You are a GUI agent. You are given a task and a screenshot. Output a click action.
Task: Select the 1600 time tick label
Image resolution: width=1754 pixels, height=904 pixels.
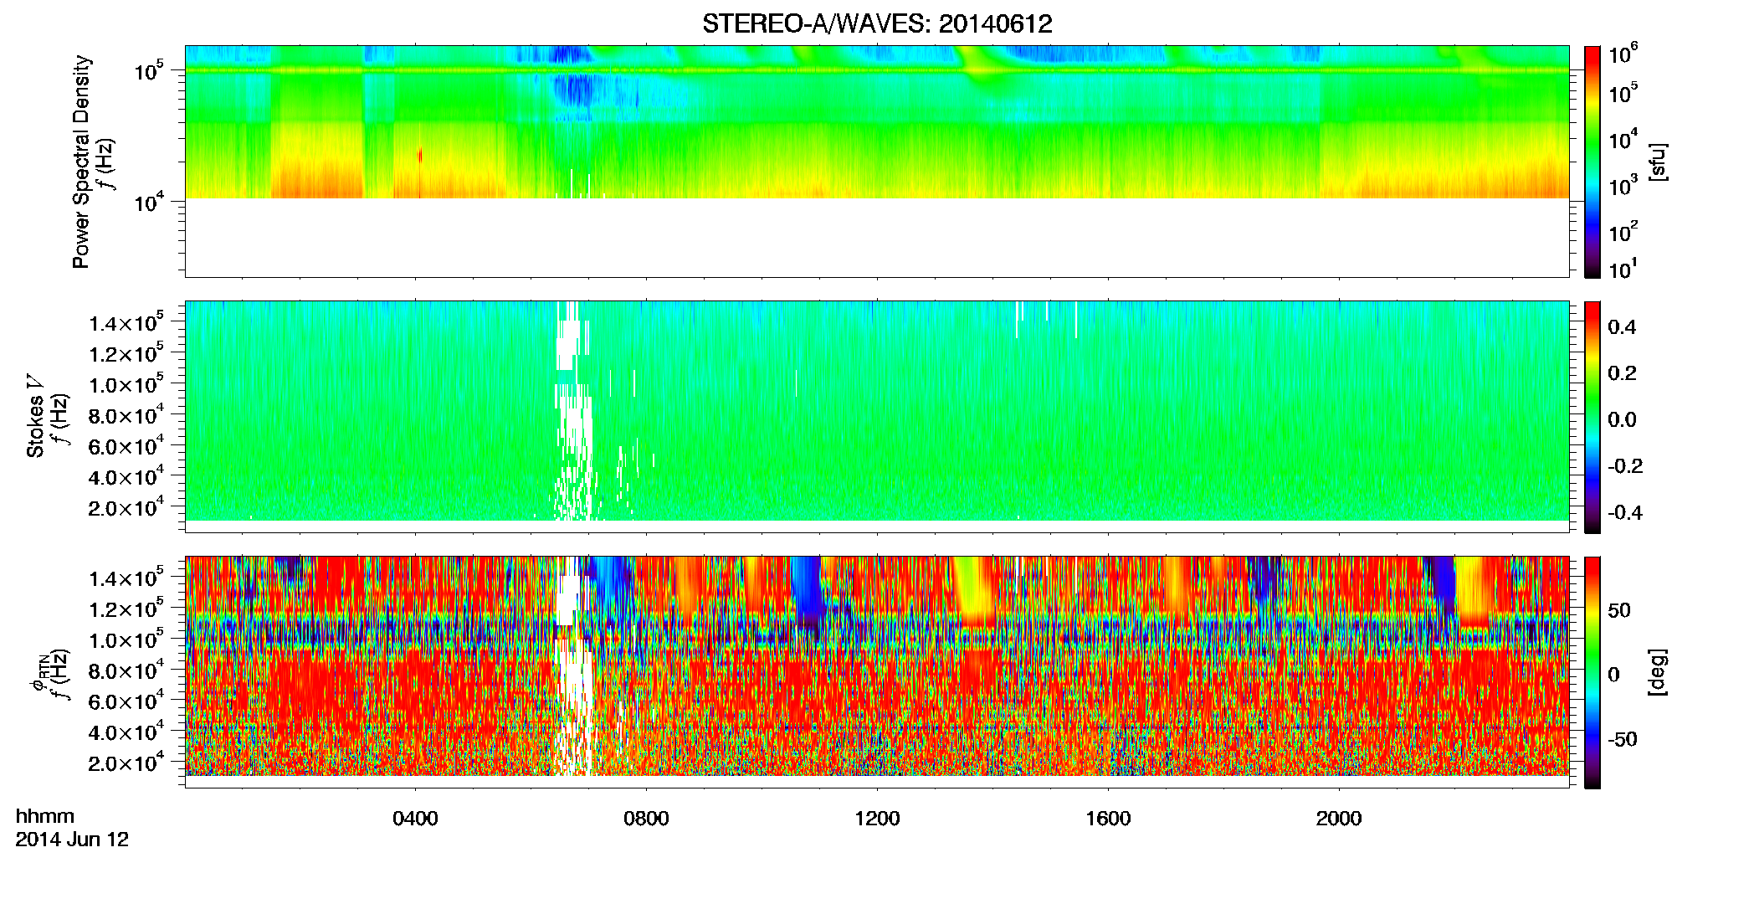(x=1108, y=819)
